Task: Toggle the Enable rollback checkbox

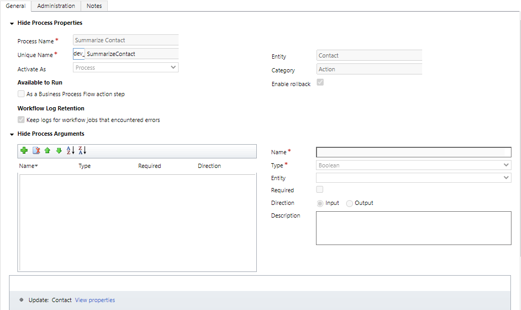Action: coord(320,83)
